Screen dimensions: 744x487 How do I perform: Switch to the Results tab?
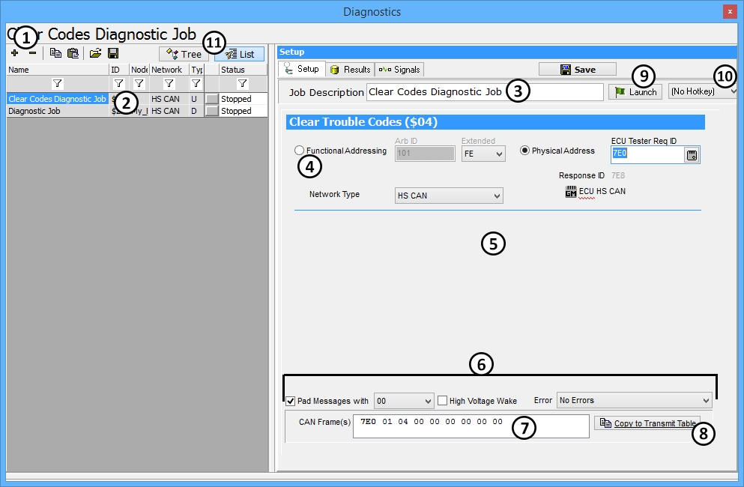(350, 70)
